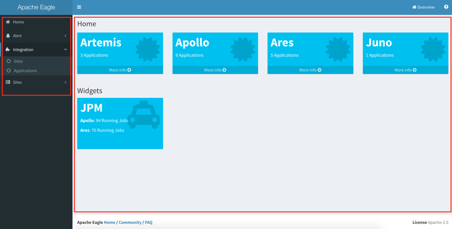Image resolution: width=452 pixels, height=229 pixels.
Task: Collapse the Integration menu chevron
Action: (x=65, y=50)
